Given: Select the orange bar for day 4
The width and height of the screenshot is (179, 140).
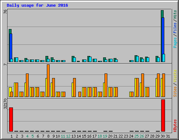Looking at the screenshot, I should coord(27,85).
